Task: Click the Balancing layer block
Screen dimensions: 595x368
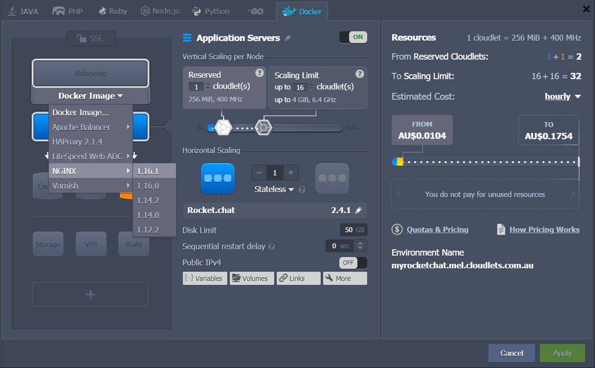Action: (90, 73)
